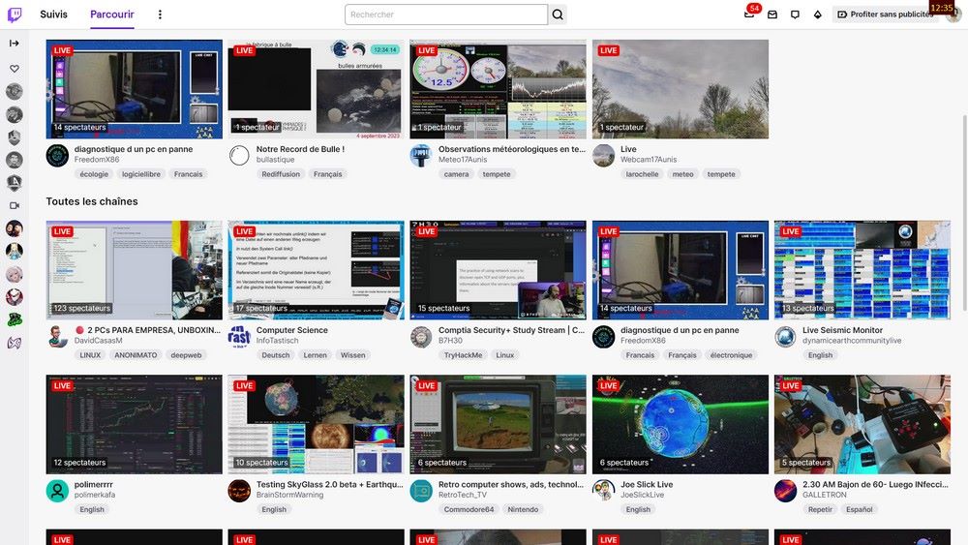
Task: Select the 'camera' tag
Action: click(x=456, y=174)
